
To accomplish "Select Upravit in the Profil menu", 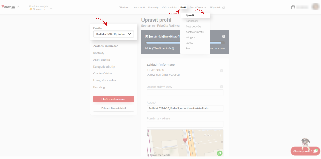I will pos(190,15).
